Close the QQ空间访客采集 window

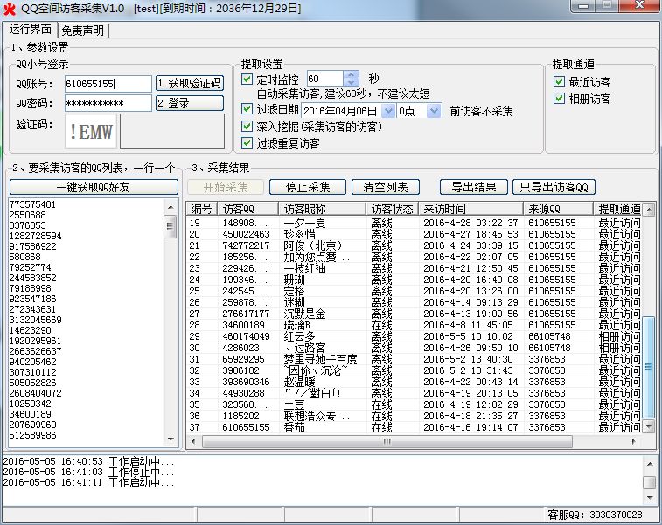click(640, 5)
